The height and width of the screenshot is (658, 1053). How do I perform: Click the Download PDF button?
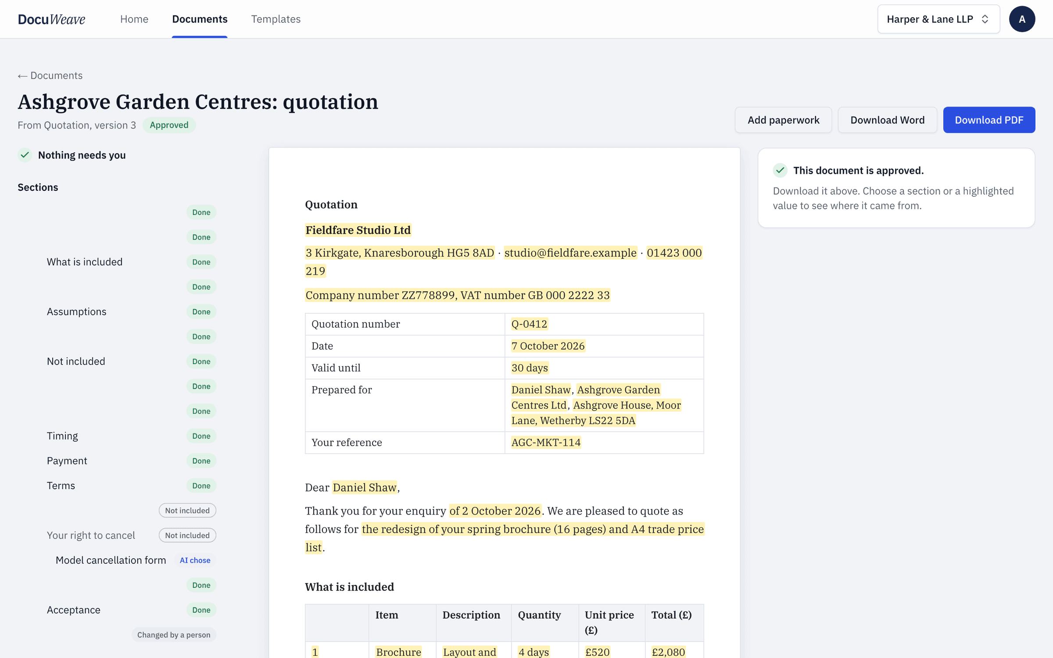[x=989, y=120]
